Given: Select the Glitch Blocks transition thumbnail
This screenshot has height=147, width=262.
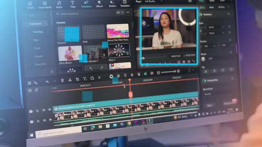Looking at the screenshot, I should click(70, 54).
